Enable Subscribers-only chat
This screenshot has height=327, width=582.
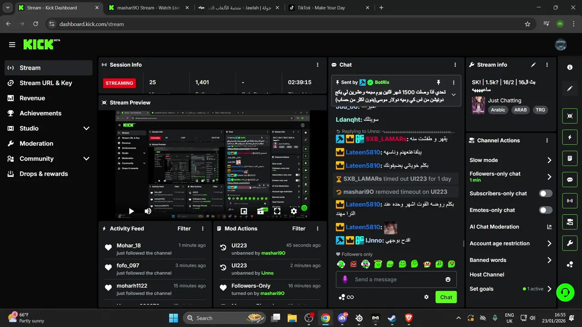pyautogui.click(x=546, y=193)
